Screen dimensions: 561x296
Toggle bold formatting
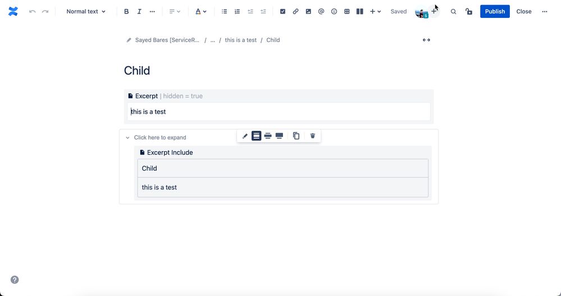(126, 11)
